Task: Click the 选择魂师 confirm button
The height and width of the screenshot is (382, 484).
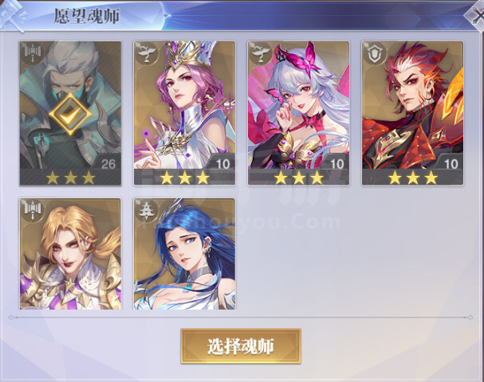Action: [x=241, y=346]
